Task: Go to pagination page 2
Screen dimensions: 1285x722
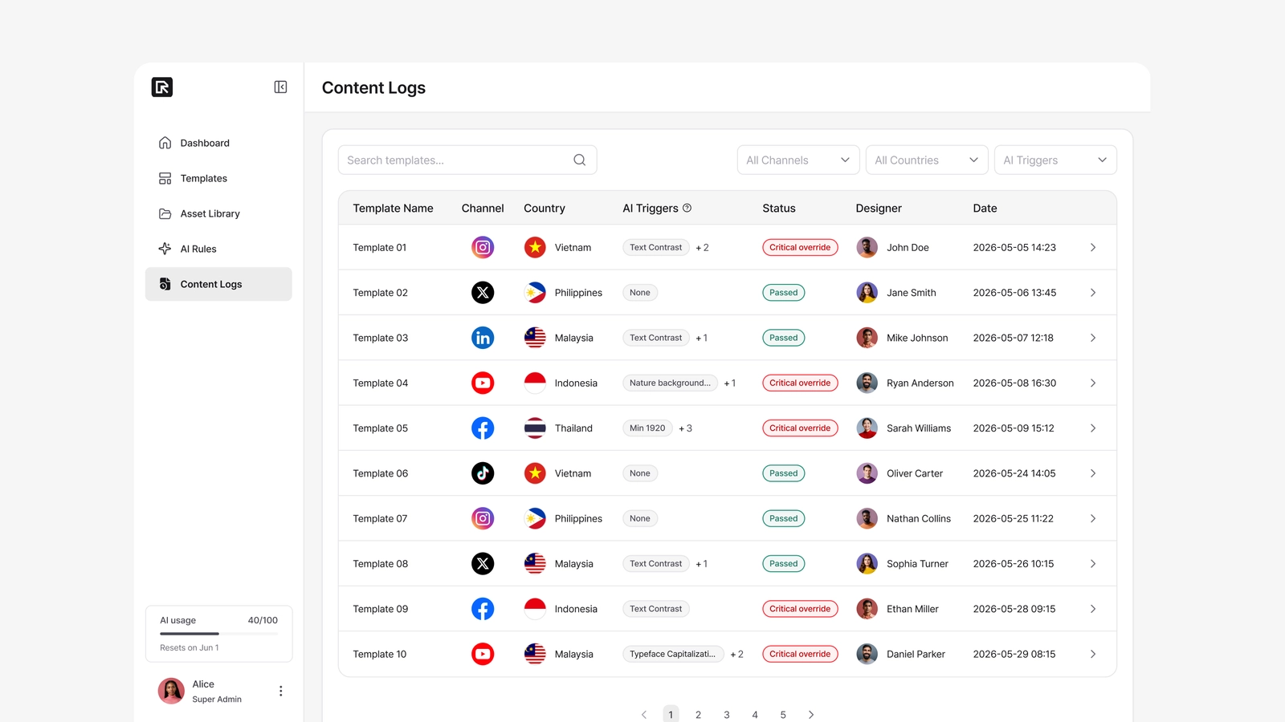Action: [699, 714]
